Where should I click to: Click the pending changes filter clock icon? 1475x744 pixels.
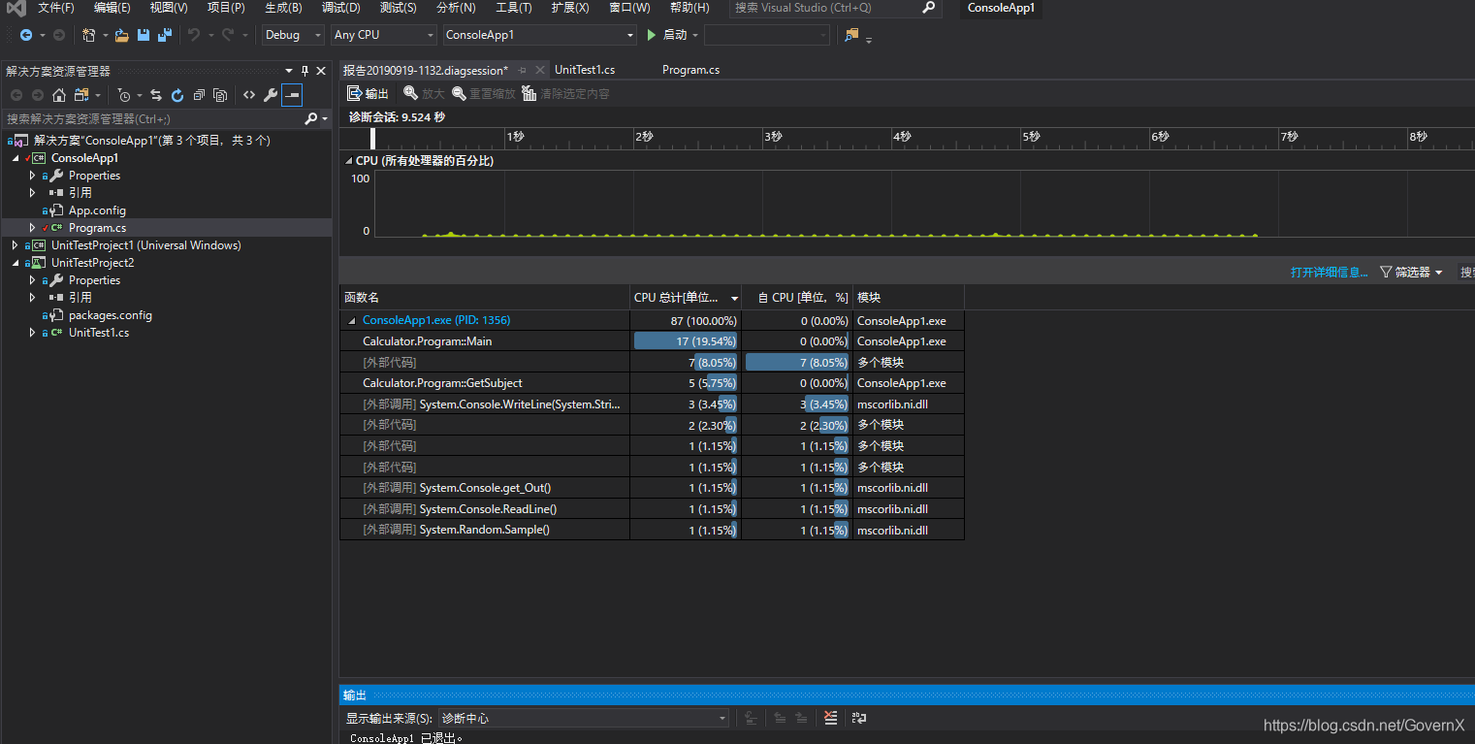click(124, 95)
